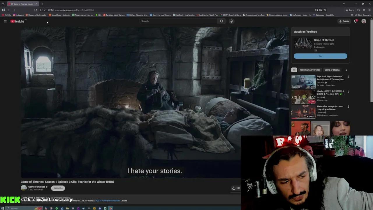Click Sign in in the Firefox toolbar
The image size is (373, 210).
(x=350, y=10)
